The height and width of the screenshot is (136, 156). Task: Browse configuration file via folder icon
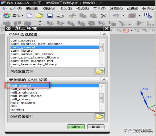(100, 71)
